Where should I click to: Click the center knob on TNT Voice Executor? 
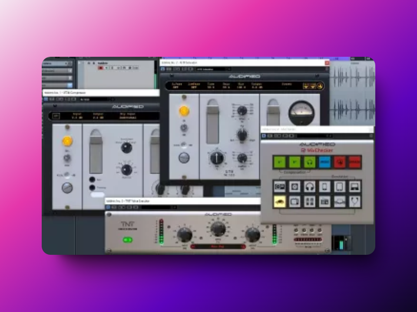pos(218,229)
